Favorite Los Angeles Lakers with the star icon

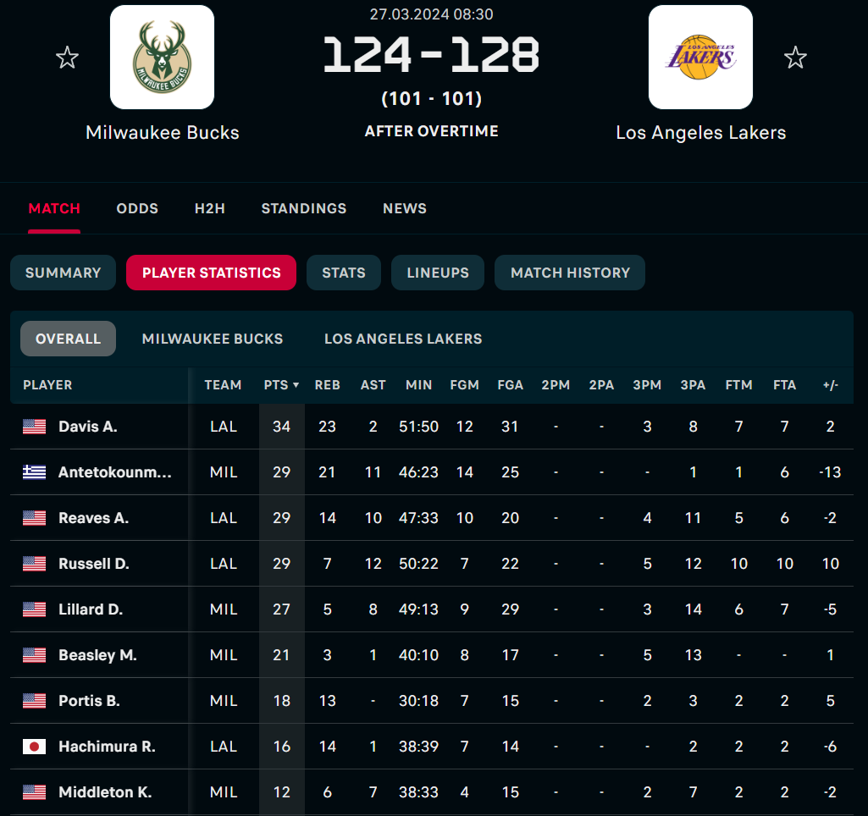(794, 58)
